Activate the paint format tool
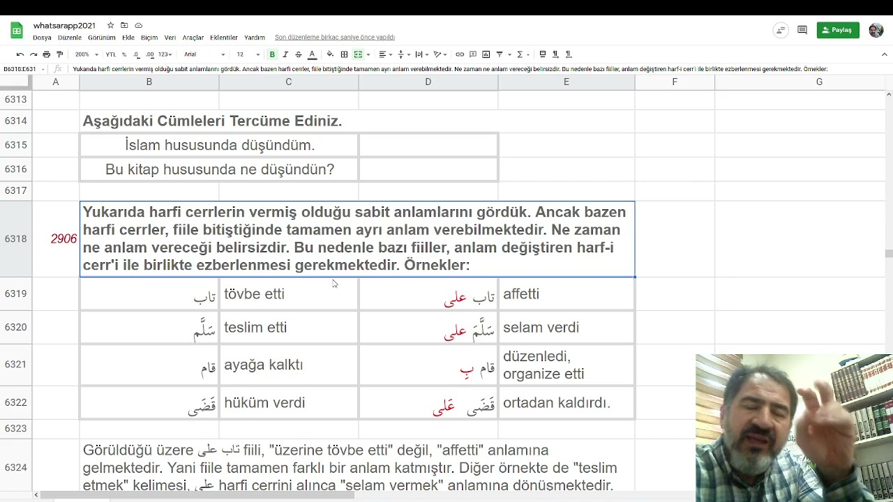 click(x=59, y=54)
